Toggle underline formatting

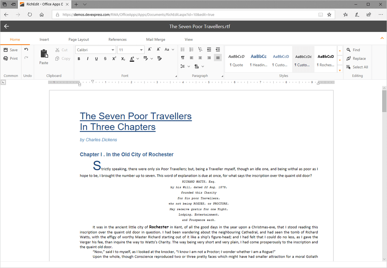click(96, 59)
